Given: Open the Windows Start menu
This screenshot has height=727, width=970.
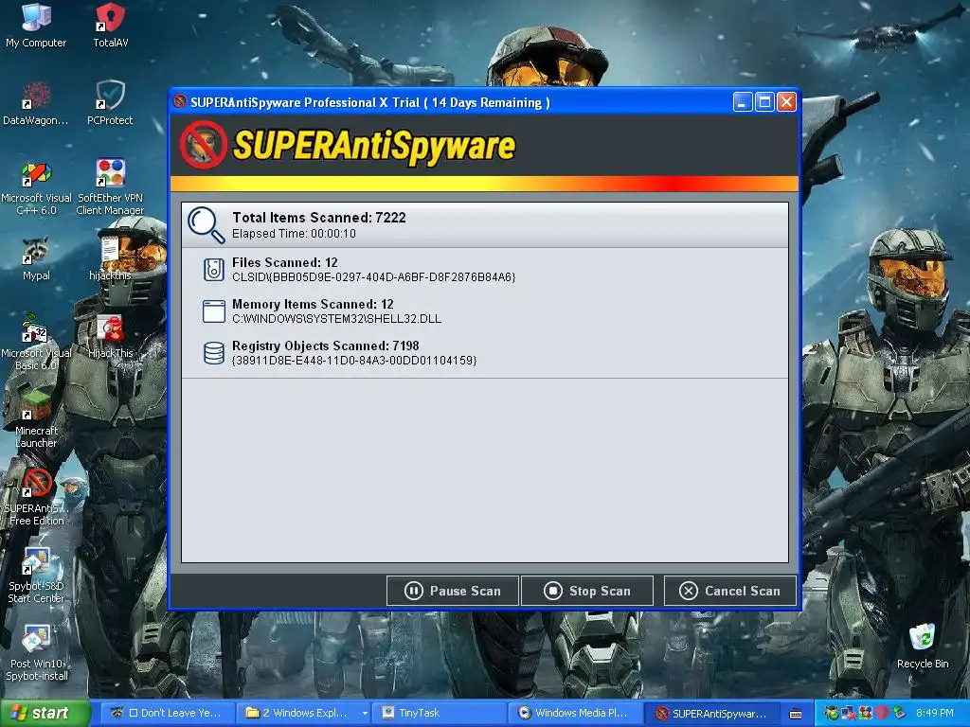Looking at the screenshot, I should pyautogui.click(x=45, y=713).
